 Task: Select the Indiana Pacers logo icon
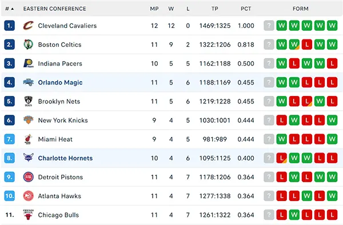tap(29, 63)
